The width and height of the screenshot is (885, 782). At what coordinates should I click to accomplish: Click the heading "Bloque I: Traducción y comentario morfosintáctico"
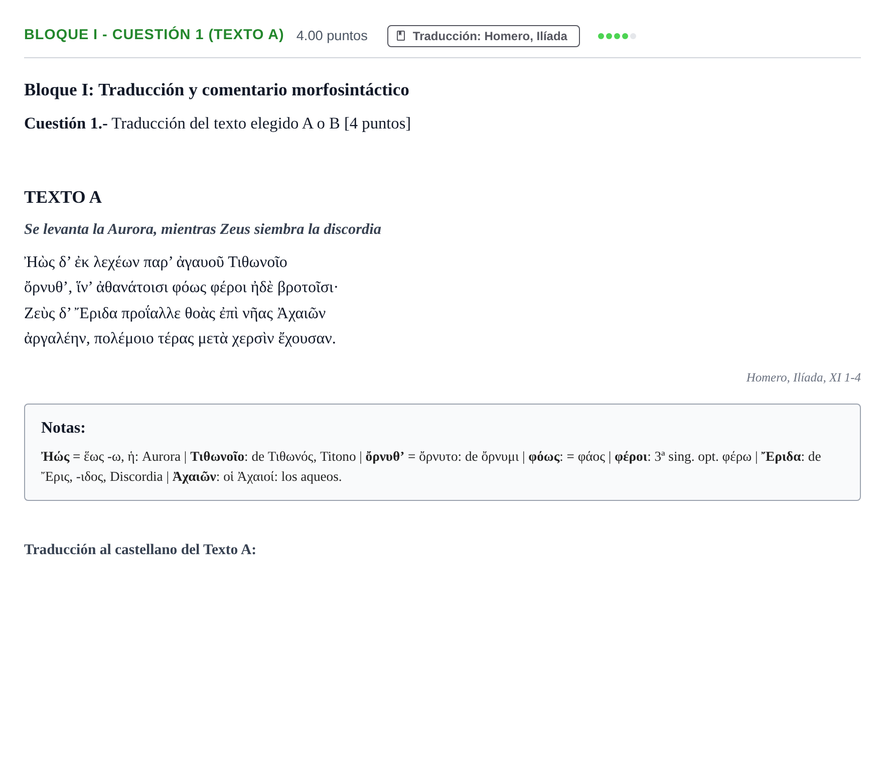point(217,90)
